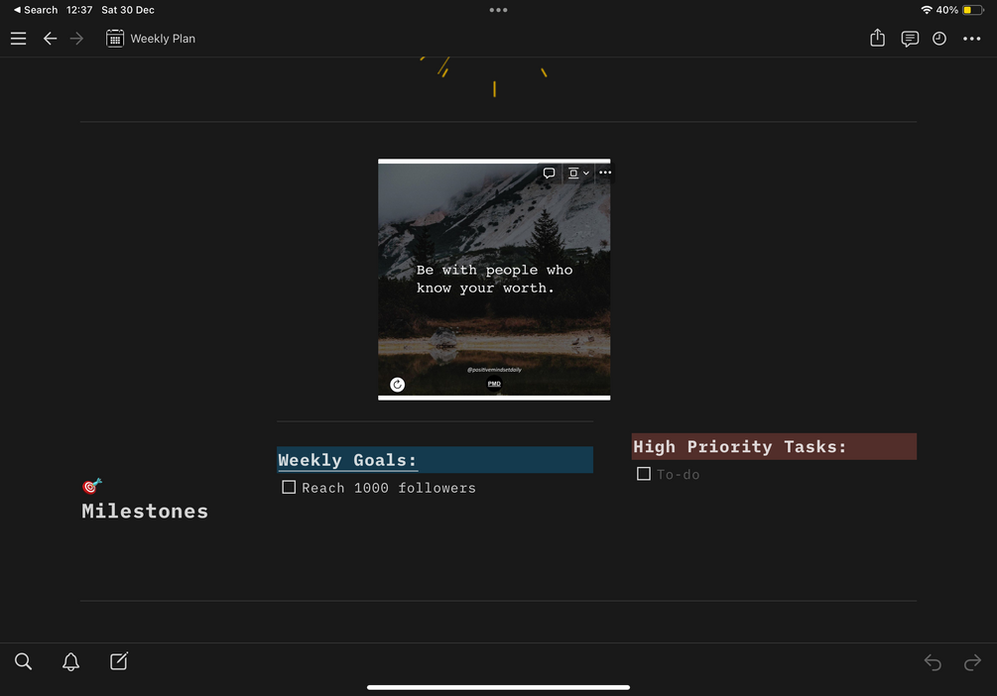Tap the Wi-Fi status icon
997x696 pixels.
[927, 10]
